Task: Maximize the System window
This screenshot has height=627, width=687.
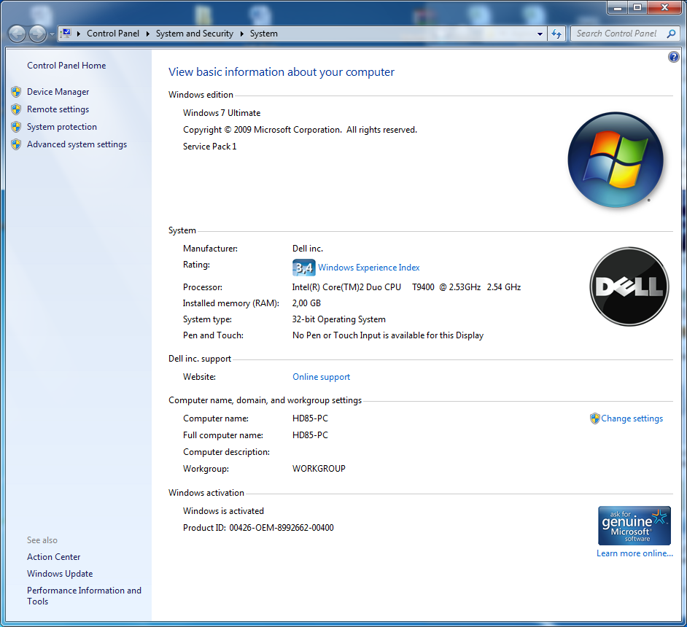Action: click(x=637, y=7)
